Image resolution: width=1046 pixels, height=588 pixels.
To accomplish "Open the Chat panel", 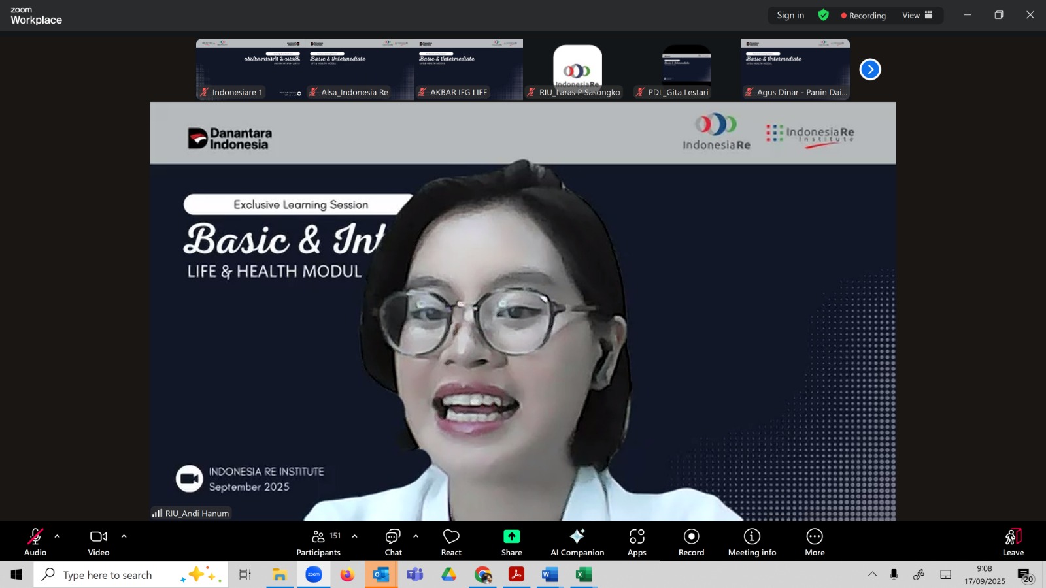I will pos(393,542).
